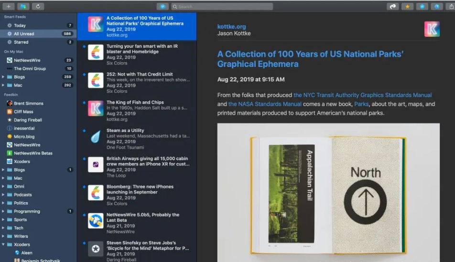Expand the Blogs folder with 1 unread
The height and width of the screenshot is (262, 455).
(3, 170)
